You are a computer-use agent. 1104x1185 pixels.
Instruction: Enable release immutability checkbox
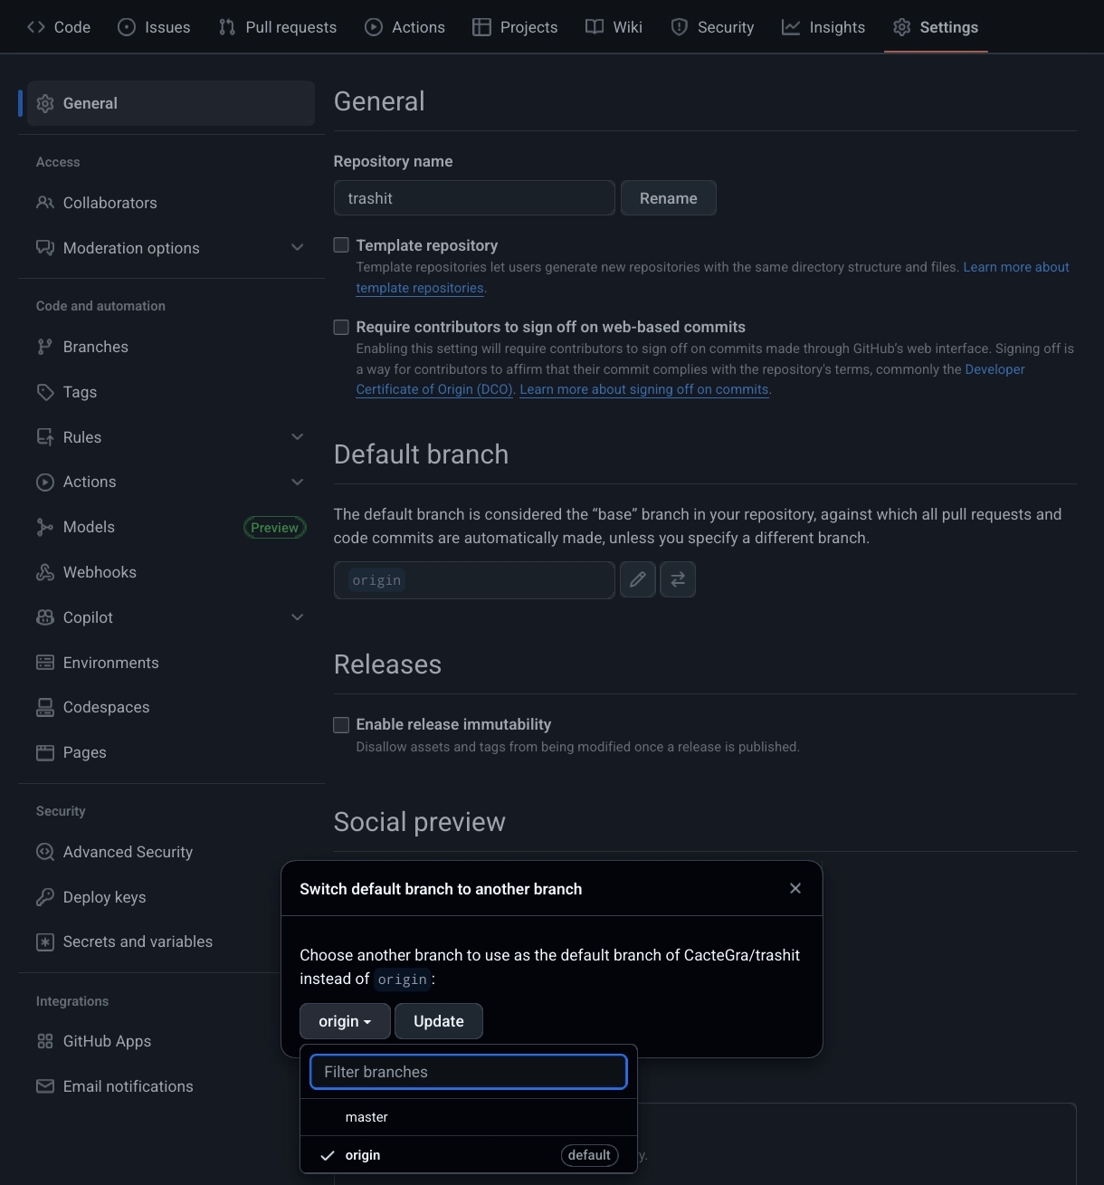click(x=341, y=724)
